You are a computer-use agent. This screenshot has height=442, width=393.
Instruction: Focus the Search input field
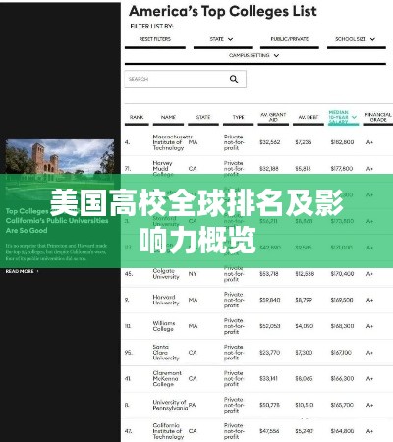[185, 79]
